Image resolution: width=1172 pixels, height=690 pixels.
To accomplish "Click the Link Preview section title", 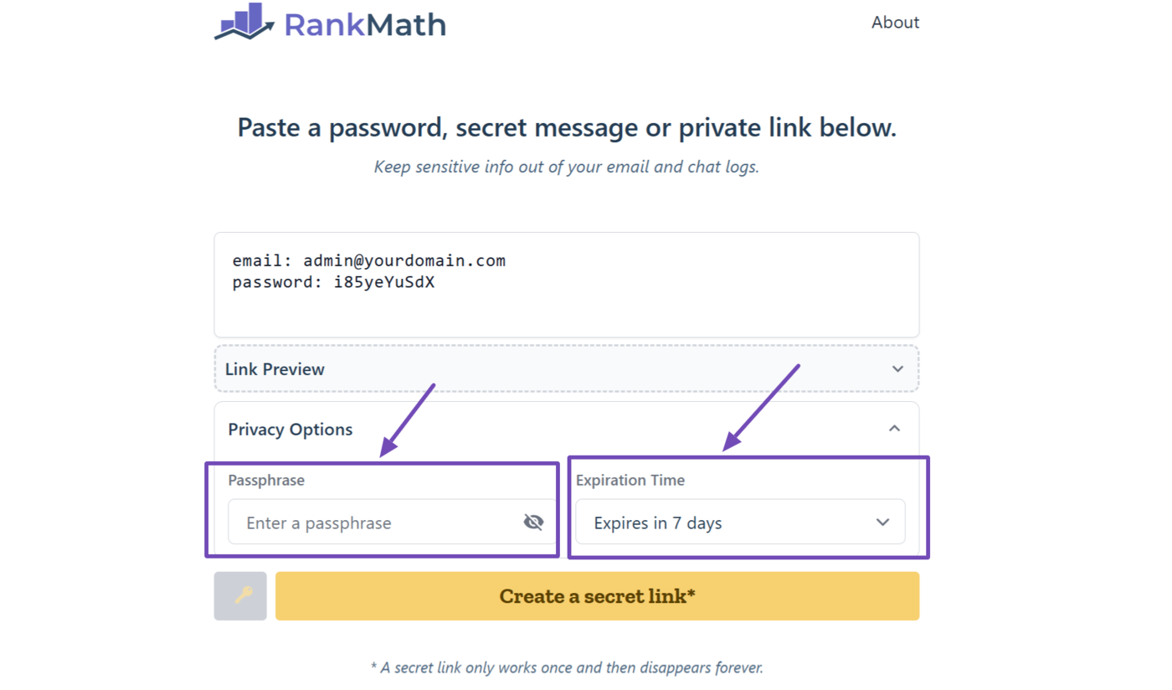I will tap(275, 369).
